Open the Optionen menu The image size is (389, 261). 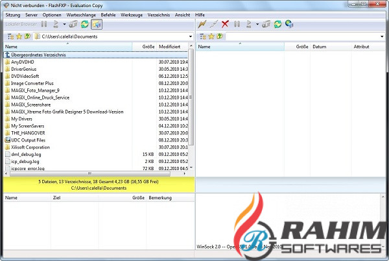point(52,15)
